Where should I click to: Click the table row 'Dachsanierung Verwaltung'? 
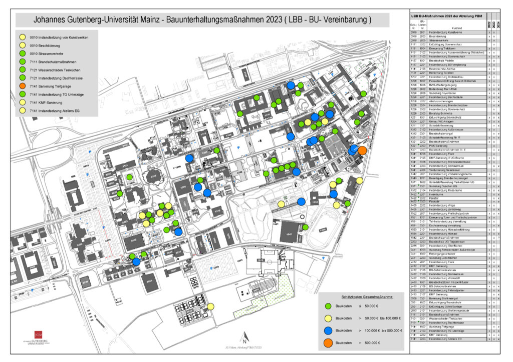(x=455, y=225)
